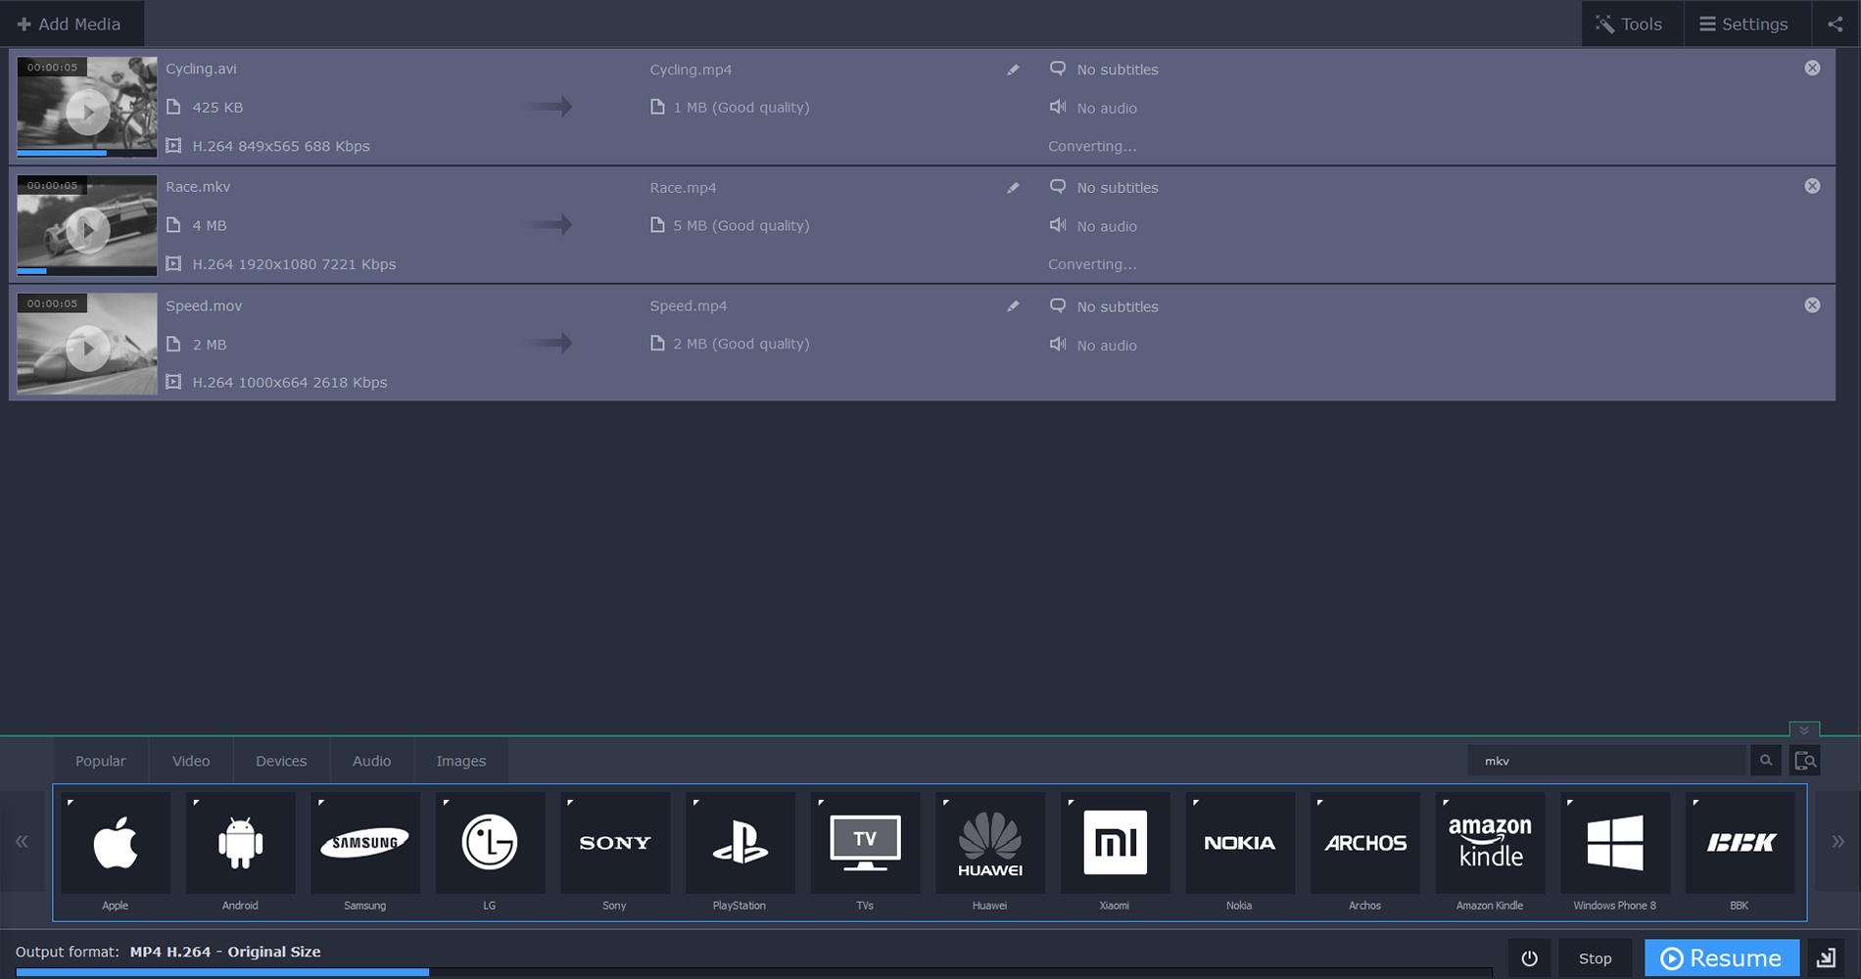Click the Resume button
Viewport: 1861px width, 979px height.
[1721, 957]
